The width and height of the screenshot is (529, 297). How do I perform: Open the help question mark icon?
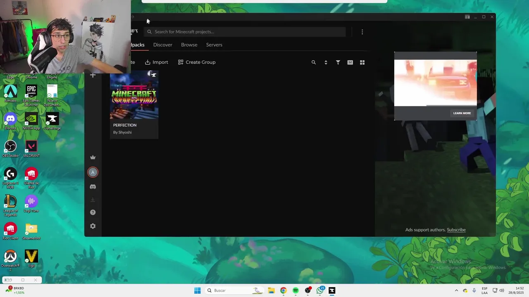[x=93, y=212]
